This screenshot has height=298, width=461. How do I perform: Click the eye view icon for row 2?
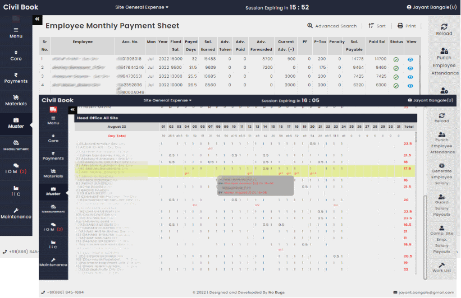point(410,68)
